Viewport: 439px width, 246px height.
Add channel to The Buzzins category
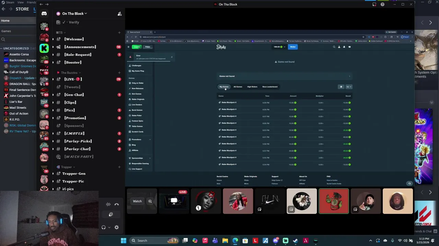119,72
